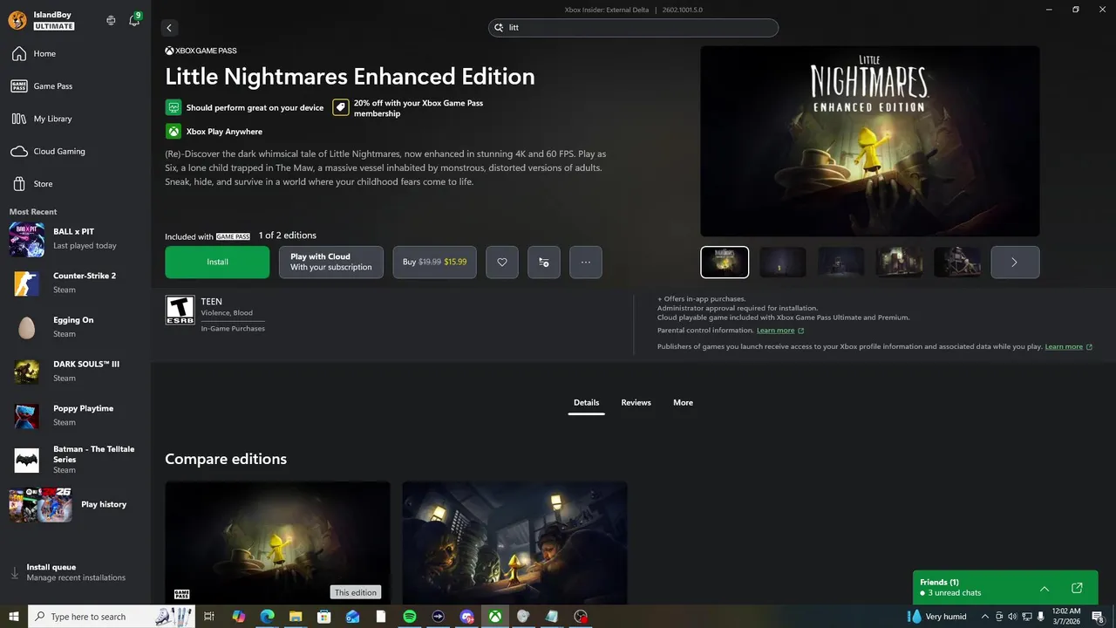Open the second edition card image

(x=514, y=542)
